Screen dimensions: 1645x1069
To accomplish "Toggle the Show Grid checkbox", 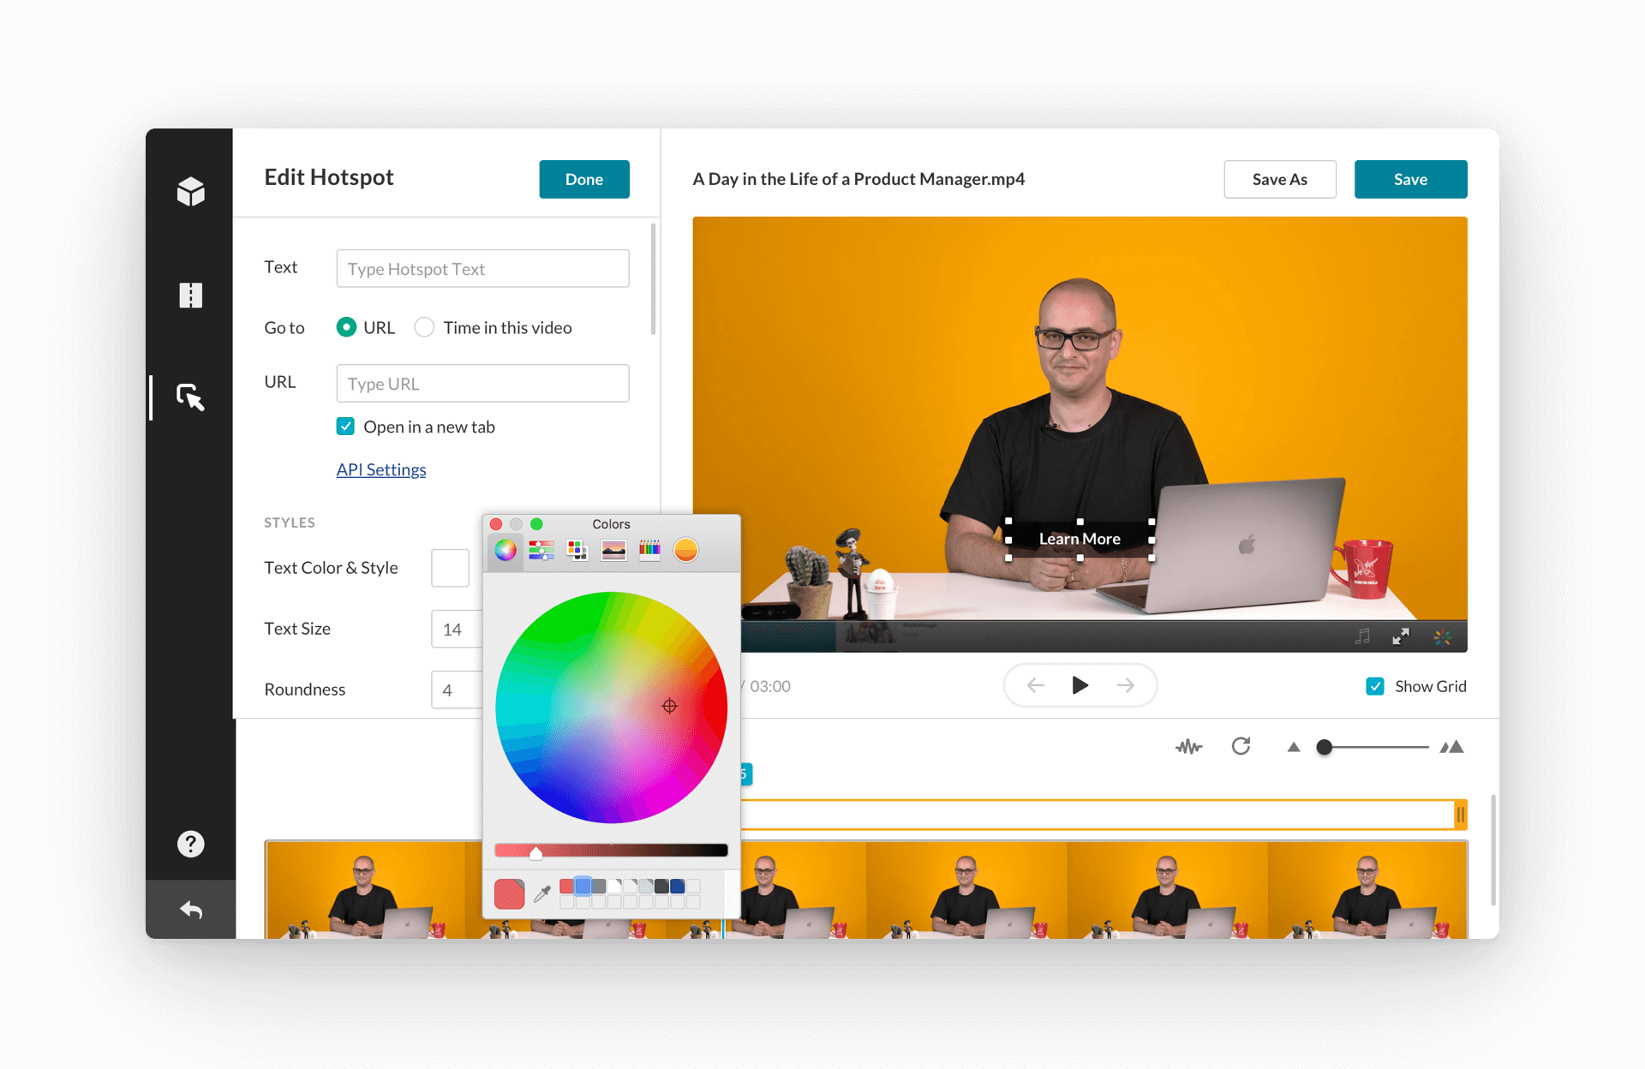I will pyautogui.click(x=1375, y=685).
